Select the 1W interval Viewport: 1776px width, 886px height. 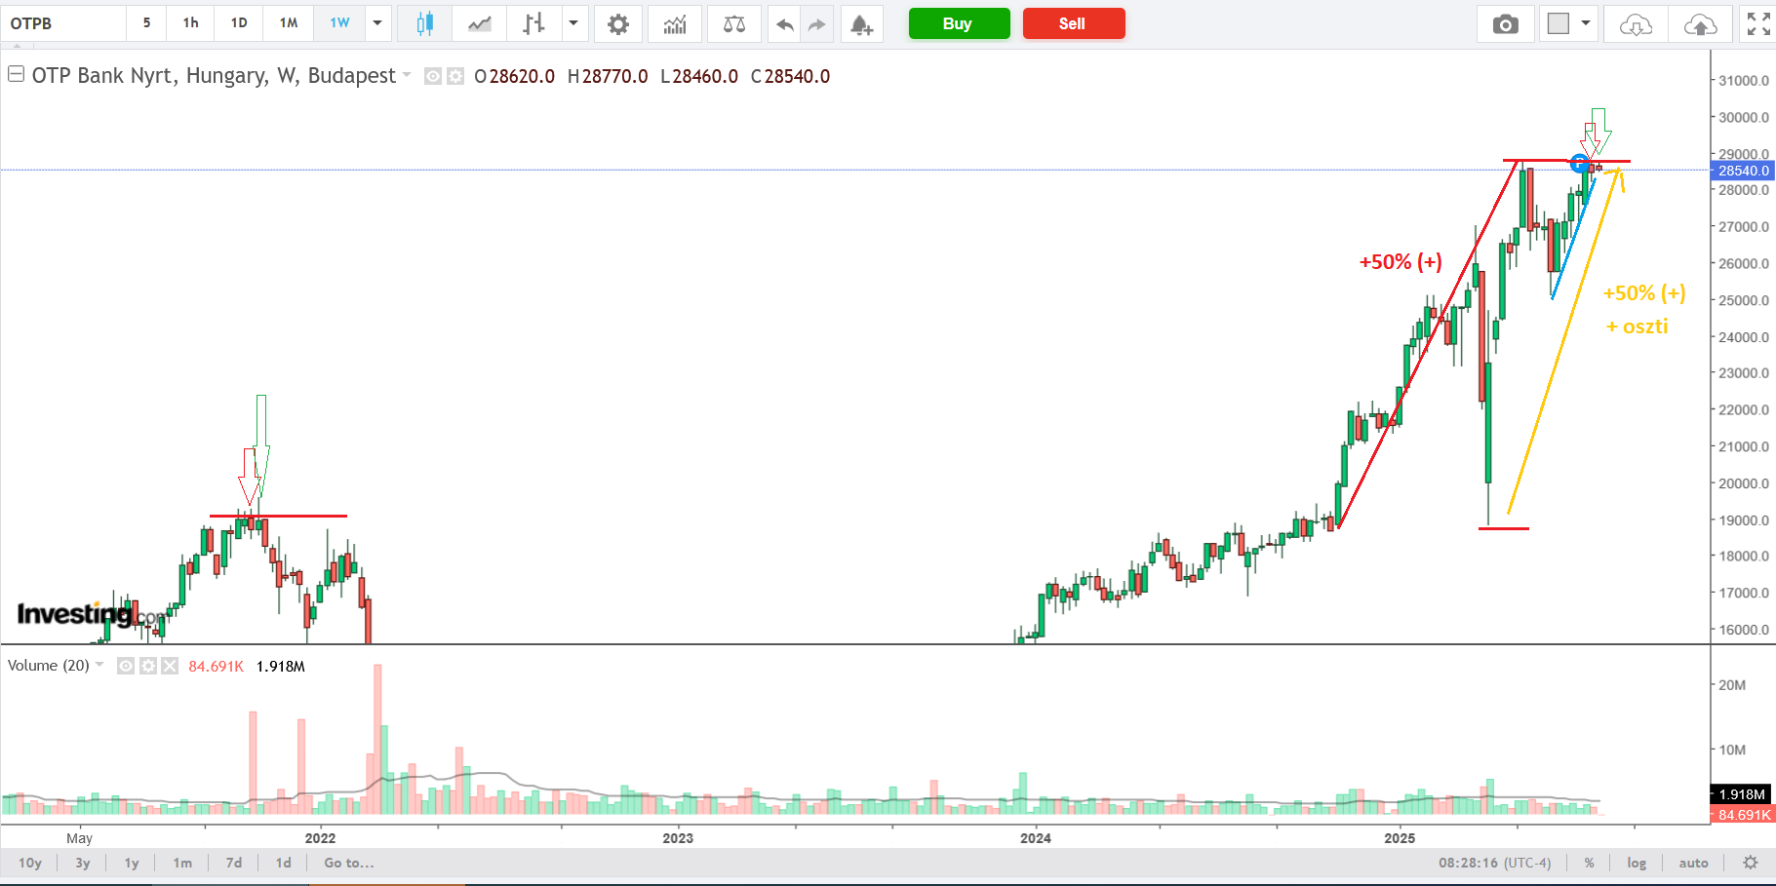[x=339, y=23]
